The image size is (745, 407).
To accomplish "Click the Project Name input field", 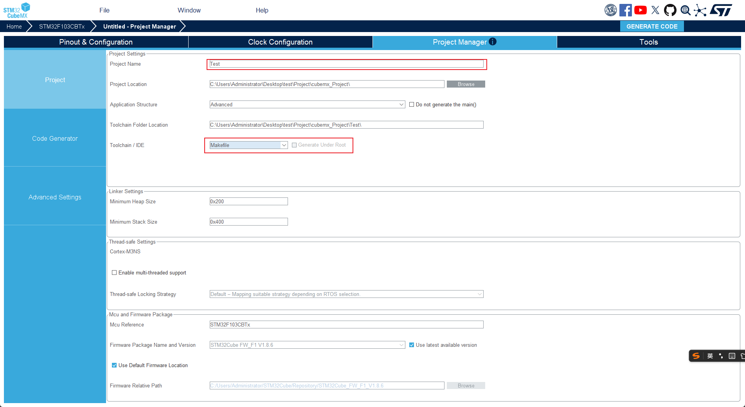I will 346,64.
